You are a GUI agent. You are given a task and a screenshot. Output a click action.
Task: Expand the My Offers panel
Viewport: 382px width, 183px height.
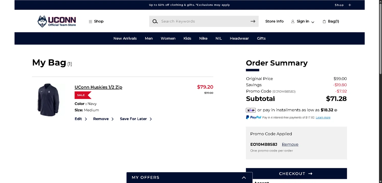click(244, 178)
